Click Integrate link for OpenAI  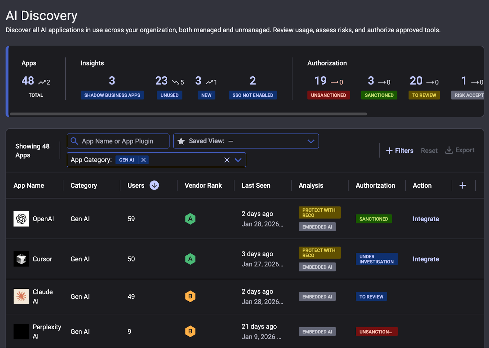pyautogui.click(x=426, y=219)
